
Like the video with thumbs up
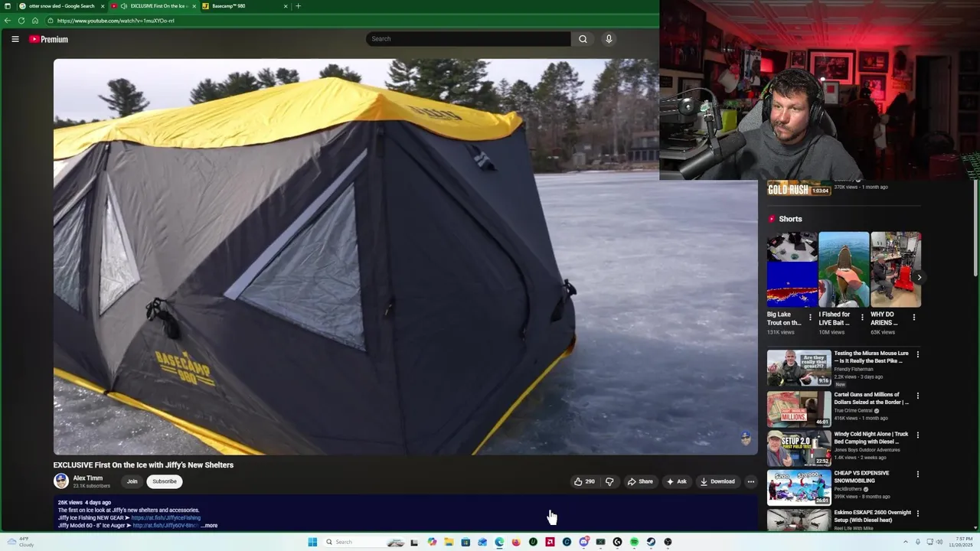584,481
